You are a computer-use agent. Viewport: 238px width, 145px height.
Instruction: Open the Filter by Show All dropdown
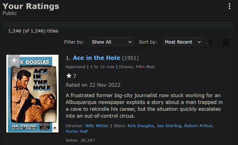click(112, 42)
